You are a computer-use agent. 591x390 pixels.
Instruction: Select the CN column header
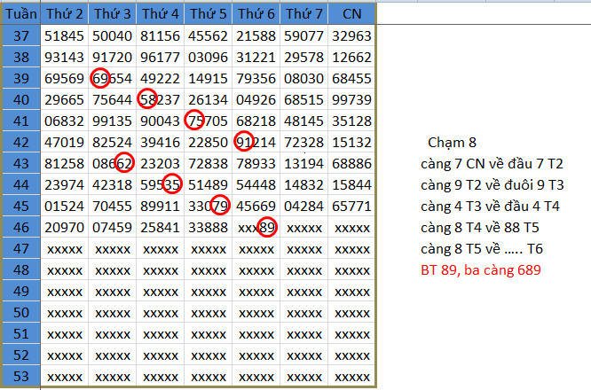pos(351,14)
